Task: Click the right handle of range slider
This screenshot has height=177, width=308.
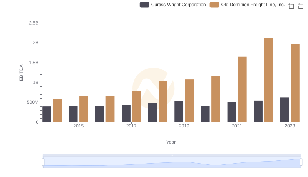Action: pos(301,162)
